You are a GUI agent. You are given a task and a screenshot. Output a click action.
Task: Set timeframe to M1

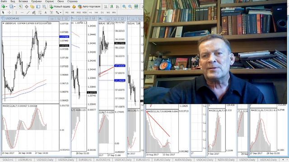(67, 13)
